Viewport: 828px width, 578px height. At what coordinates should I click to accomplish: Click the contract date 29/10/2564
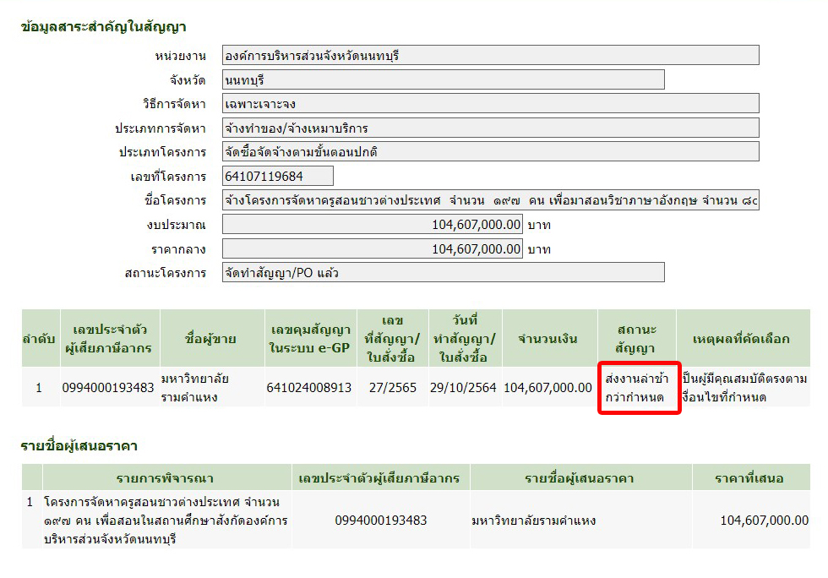(463, 388)
